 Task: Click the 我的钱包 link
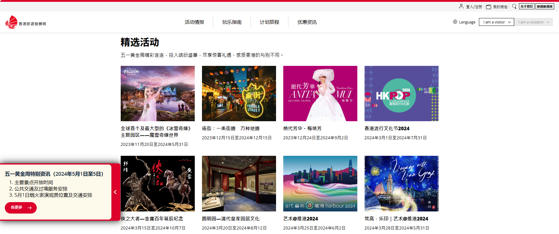click(500, 7)
